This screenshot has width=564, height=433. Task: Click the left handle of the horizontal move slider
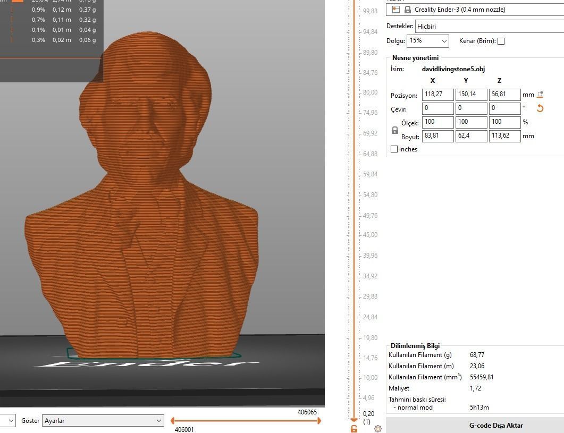[173, 420]
